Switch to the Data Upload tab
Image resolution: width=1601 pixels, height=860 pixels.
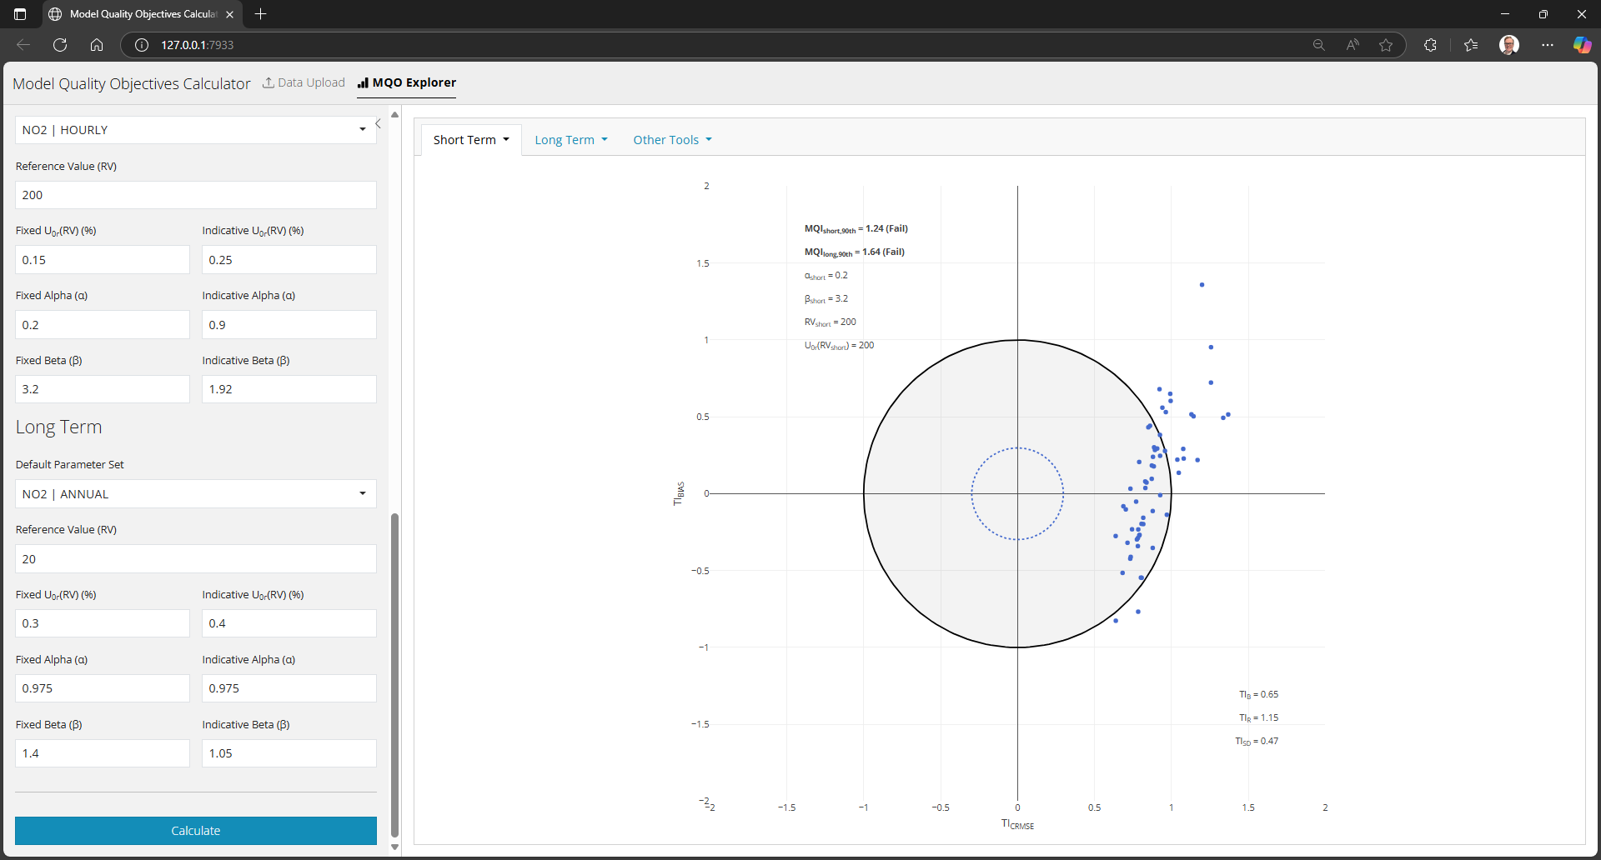(304, 82)
